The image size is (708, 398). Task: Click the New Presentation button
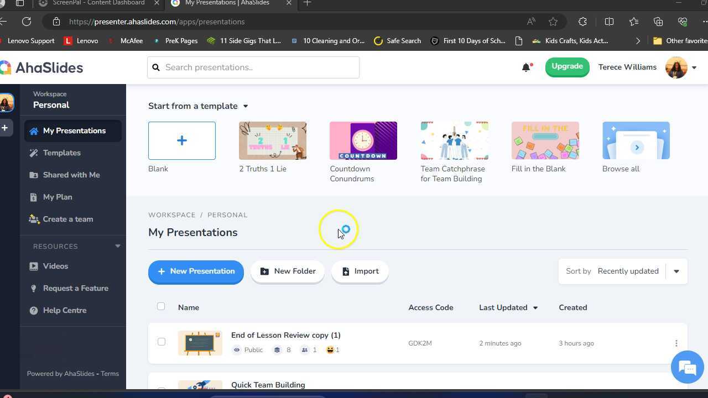pyautogui.click(x=196, y=271)
